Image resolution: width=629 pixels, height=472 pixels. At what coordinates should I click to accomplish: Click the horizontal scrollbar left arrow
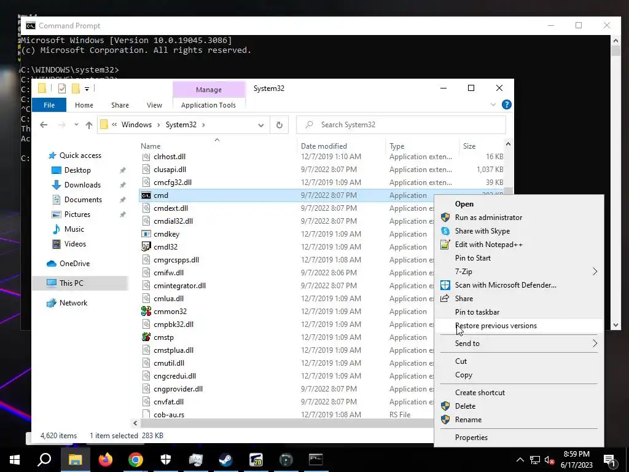pos(135,423)
